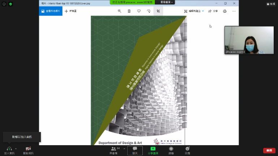Toggle the record button in Zoom toolbar
Screen dimensions: 278x156
point(171,150)
